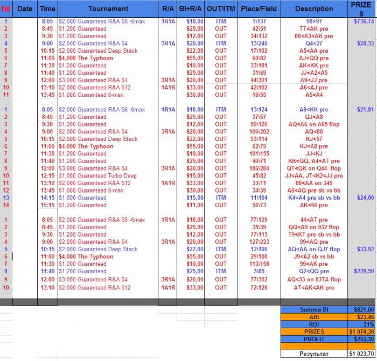This screenshot has width=377, height=361.
Task: Click the description QQ<A9 on 932 flop
Action: pyautogui.click(x=314, y=227)
